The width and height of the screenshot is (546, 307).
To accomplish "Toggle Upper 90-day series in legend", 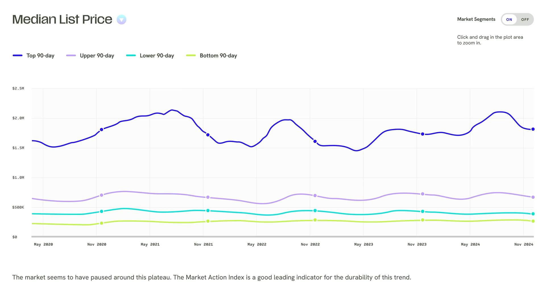I will click(x=90, y=55).
